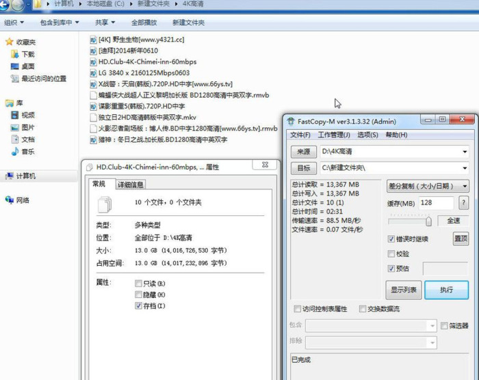The width and height of the screenshot is (479, 380).
Task: Click file icon of 独立日2HD mkv
Action: pyautogui.click(x=93, y=118)
